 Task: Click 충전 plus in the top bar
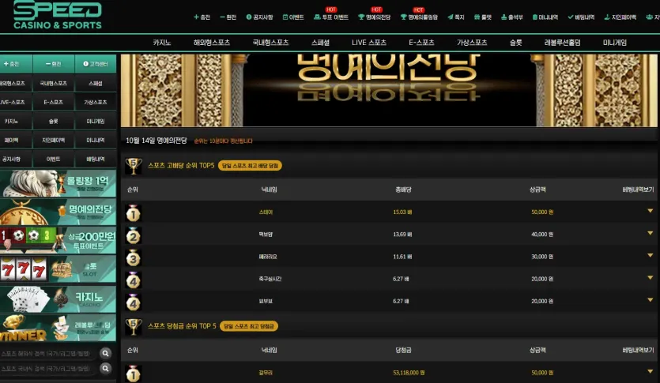pos(202,17)
